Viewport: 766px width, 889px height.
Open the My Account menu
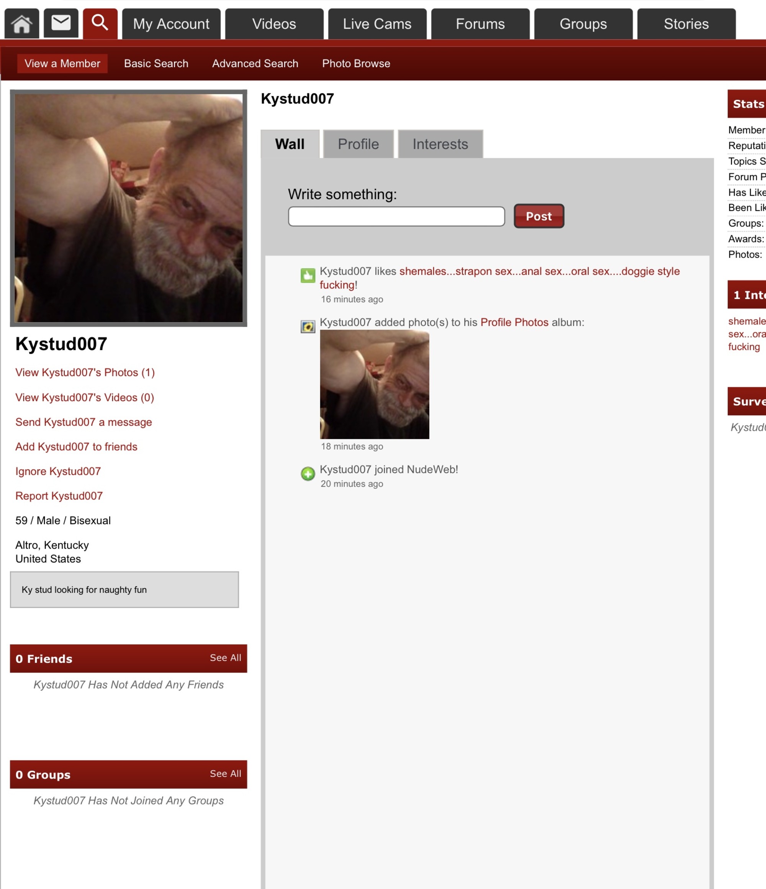click(171, 24)
